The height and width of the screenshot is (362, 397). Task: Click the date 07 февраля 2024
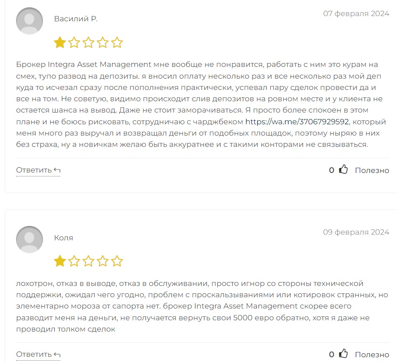356,13
